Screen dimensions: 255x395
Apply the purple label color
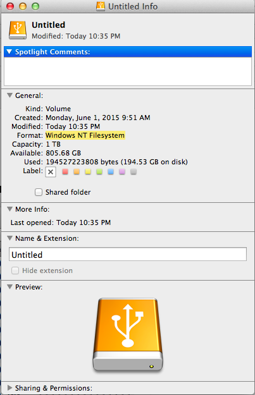click(x=122, y=172)
